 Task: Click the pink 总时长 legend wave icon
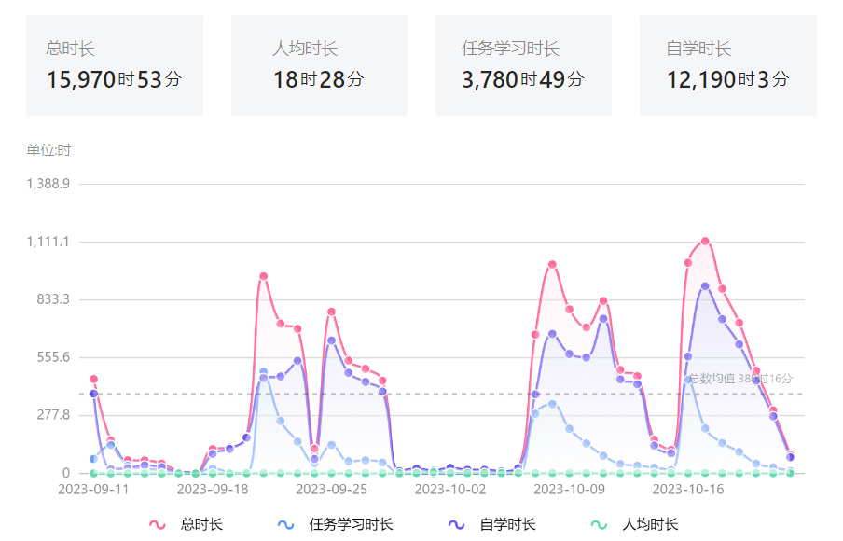158,525
